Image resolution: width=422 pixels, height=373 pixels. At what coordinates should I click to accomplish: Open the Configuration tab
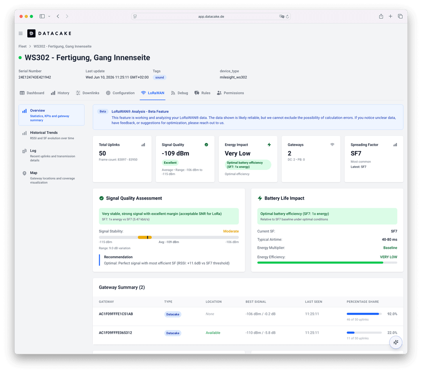tap(120, 93)
